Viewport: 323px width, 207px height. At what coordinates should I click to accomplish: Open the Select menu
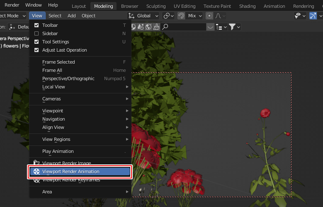55,16
